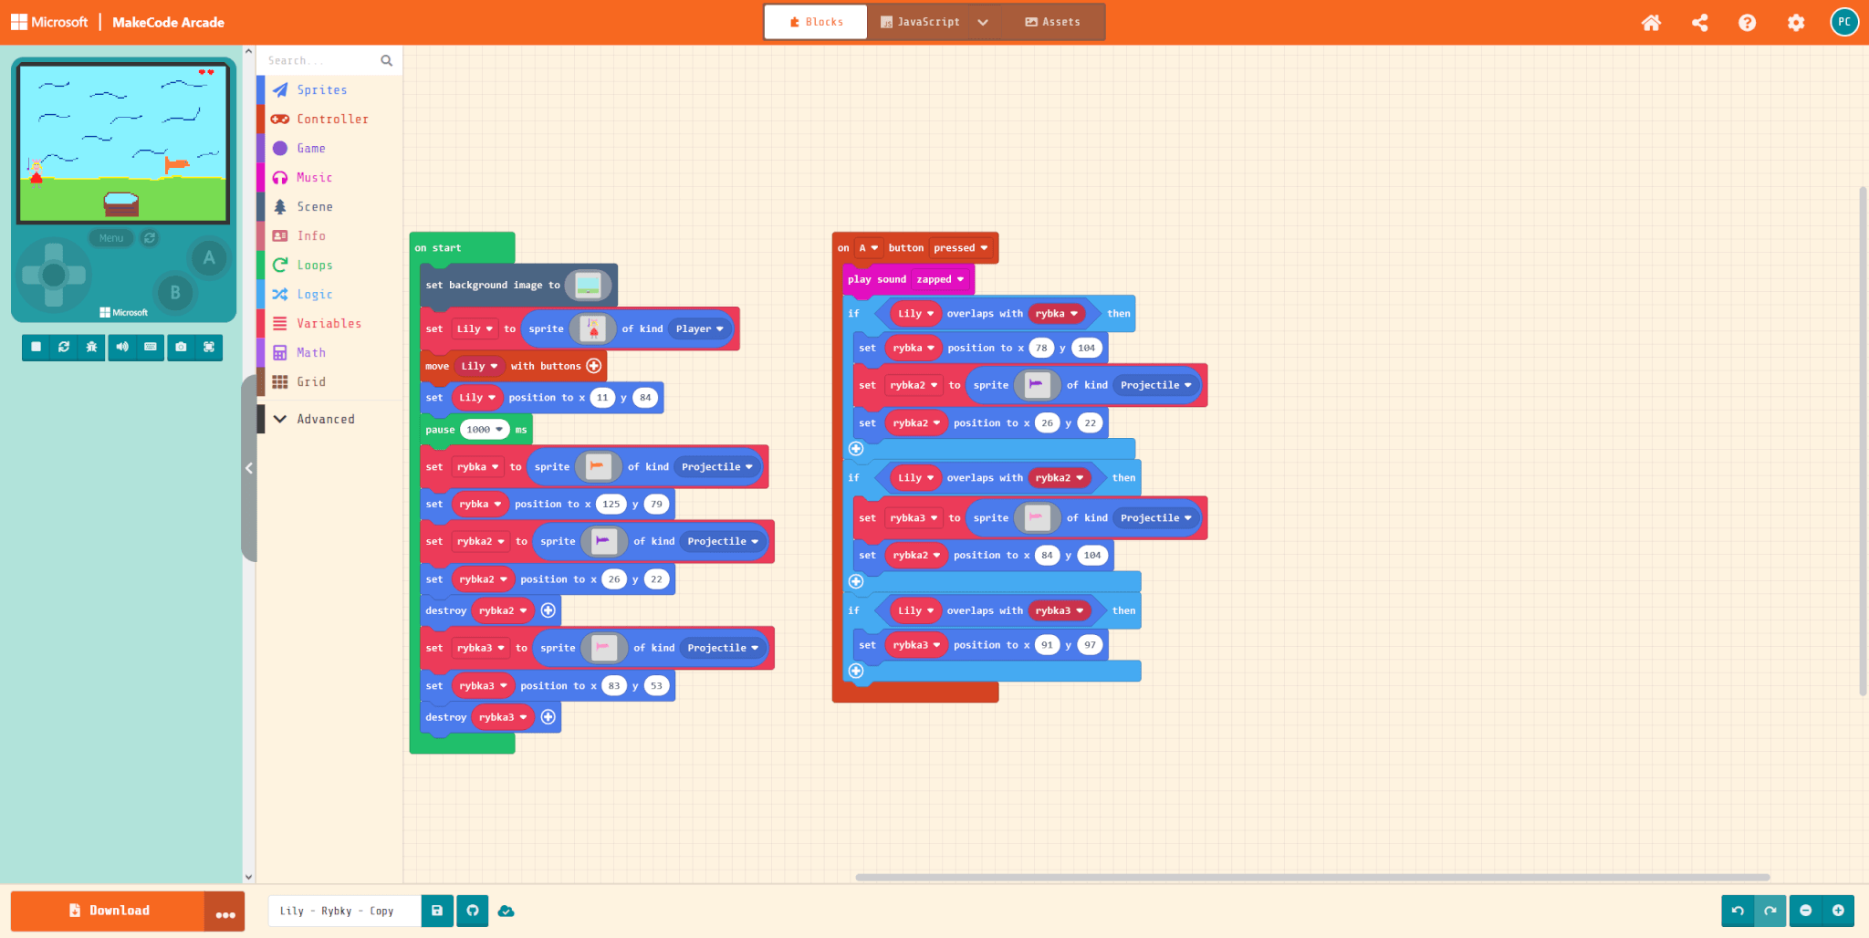Image resolution: width=1869 pixels, height=938 pixels.
Task: Open the Logic category
Action: pos(329,294)
